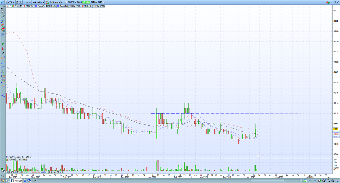Switch to Weekly view with W button
The width and height of the screenshot is (340, 183).
pyautogui.click(x=21, y=2)
